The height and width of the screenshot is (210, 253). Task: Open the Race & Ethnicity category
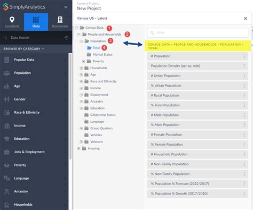coord(35,112)
